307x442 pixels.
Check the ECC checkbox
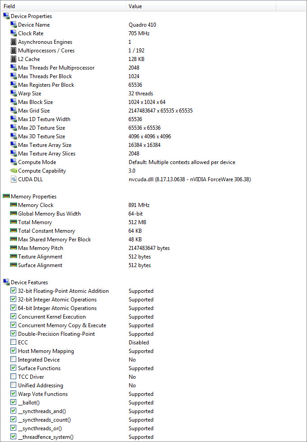[13, 342]
